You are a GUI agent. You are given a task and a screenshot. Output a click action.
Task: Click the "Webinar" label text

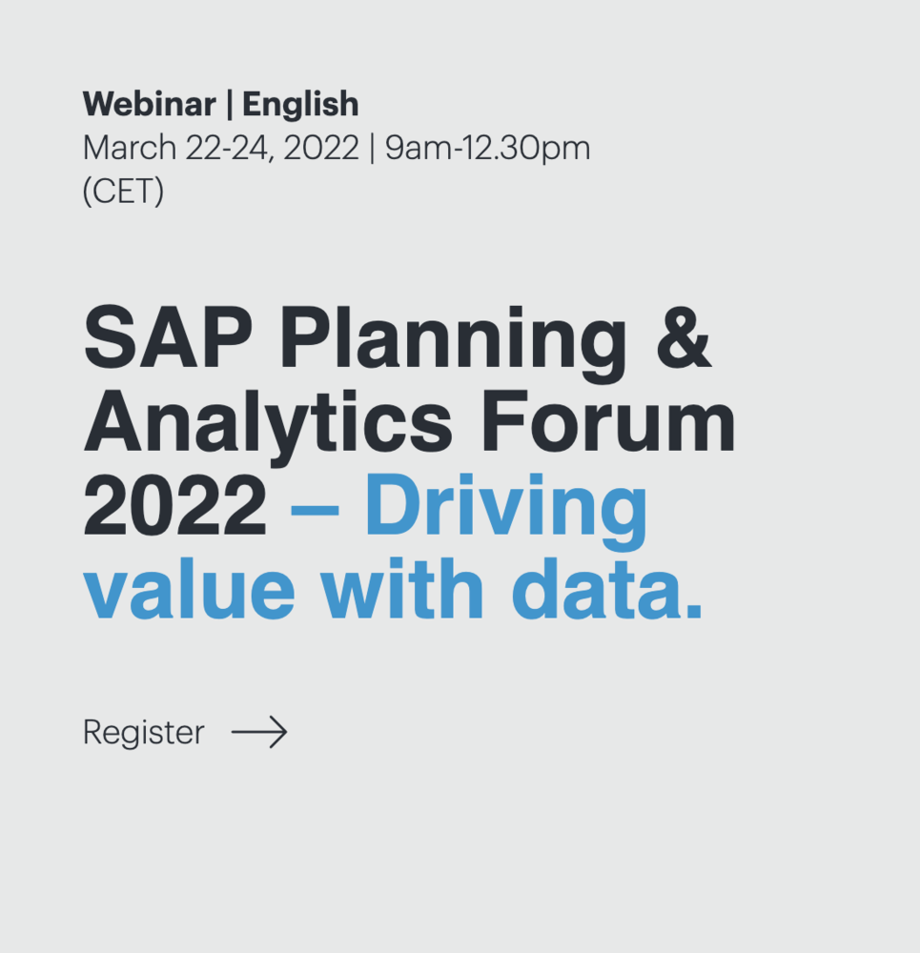[x=150, y=104]
